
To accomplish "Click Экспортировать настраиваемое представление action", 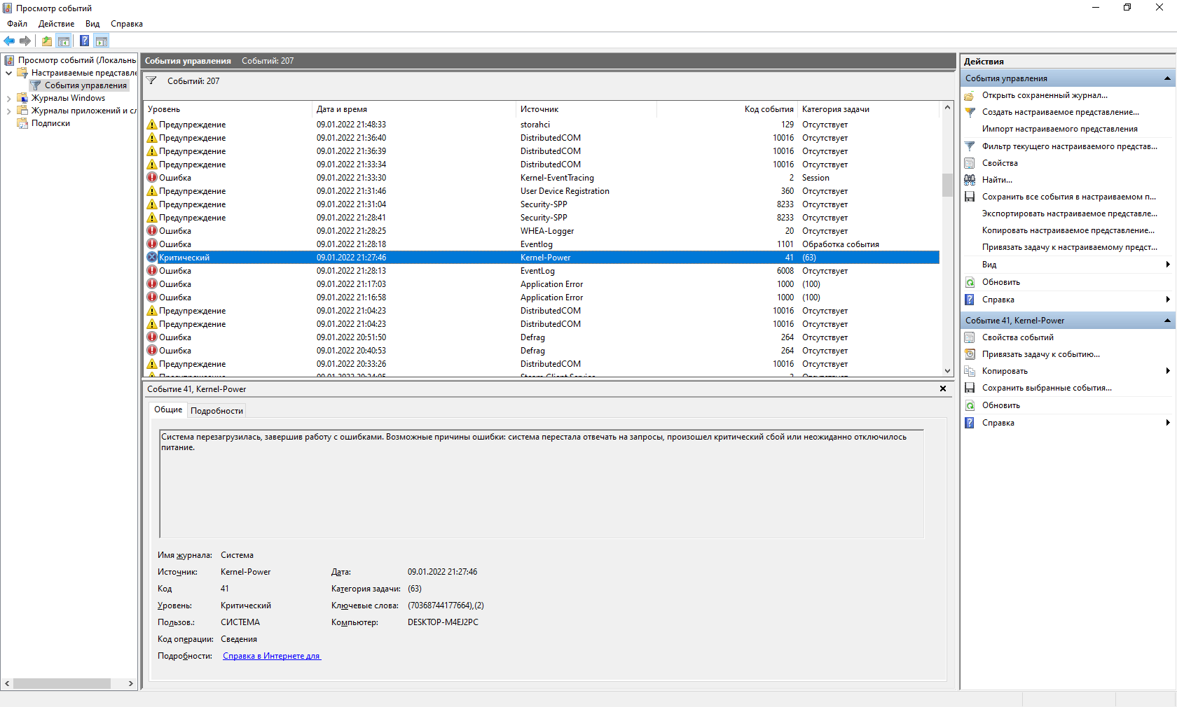I will tap(1069, 213).
